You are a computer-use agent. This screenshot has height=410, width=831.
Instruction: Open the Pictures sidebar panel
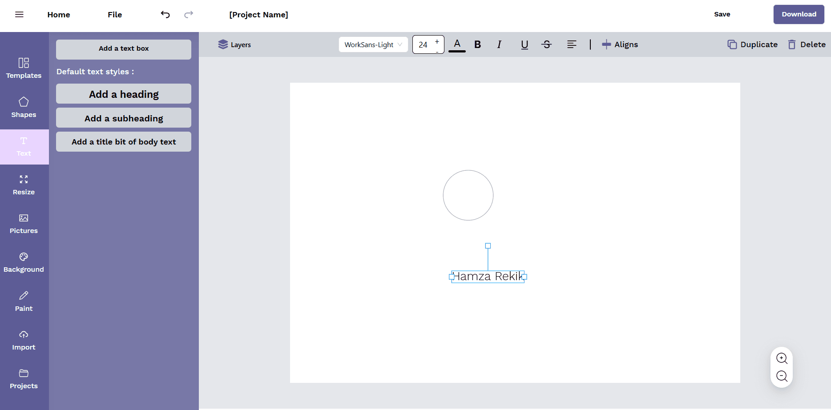(x=24, y=224)
